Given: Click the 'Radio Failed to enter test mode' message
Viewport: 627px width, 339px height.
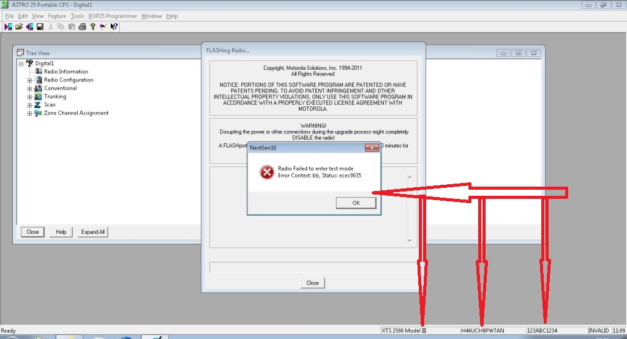Looking at the screenshot, I should (x=315, y=169).
